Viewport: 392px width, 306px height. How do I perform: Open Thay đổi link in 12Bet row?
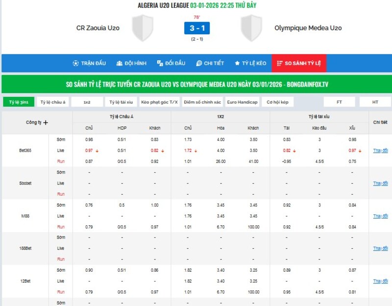coord(380,281)
